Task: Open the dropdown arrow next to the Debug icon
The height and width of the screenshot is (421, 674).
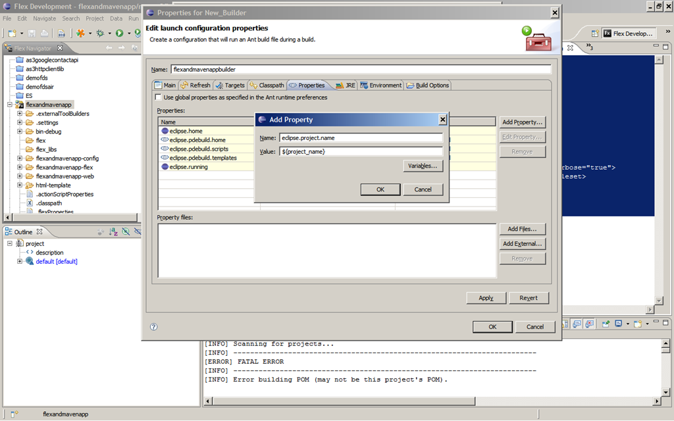Action: point(110,33)
